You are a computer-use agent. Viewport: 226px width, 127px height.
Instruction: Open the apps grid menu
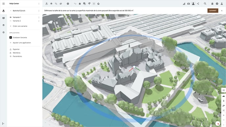[4, 4]
